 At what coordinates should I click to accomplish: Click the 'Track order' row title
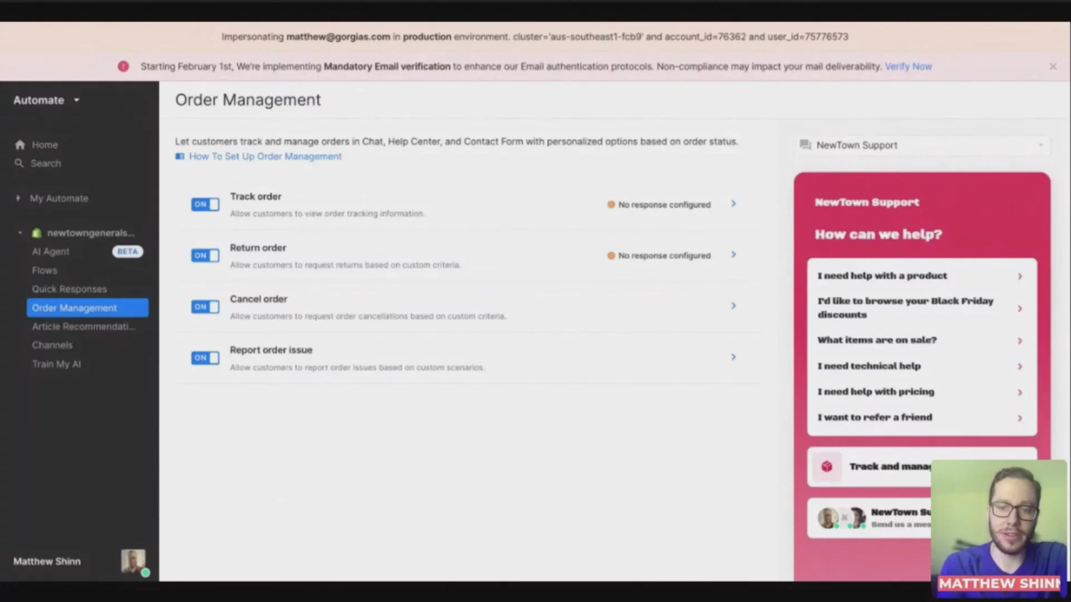pos(255,197)
